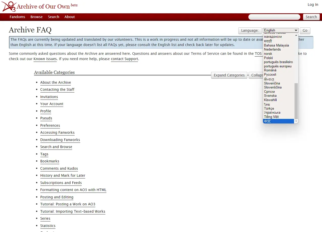Open the Known Issues link
This screenshot has width=322, height=232.
(x=45, y=59)
